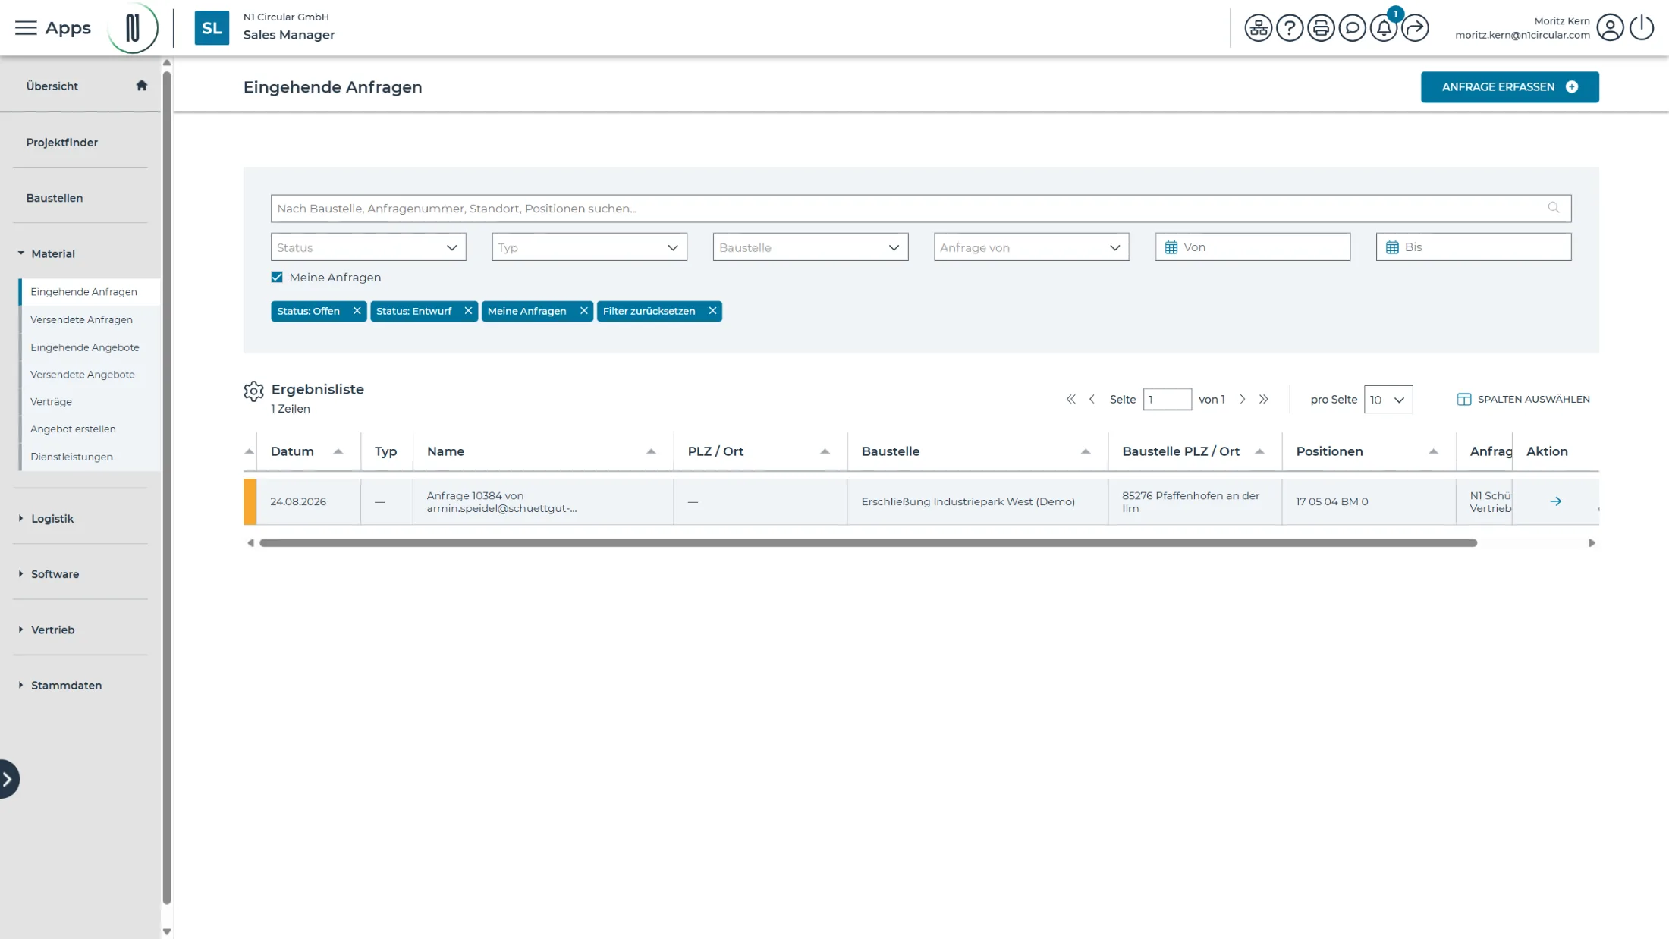Image resolution: width=1669 pixels, height=939 pixels.
Task: Open Verträge in sidebar
Action: [51, 401]
